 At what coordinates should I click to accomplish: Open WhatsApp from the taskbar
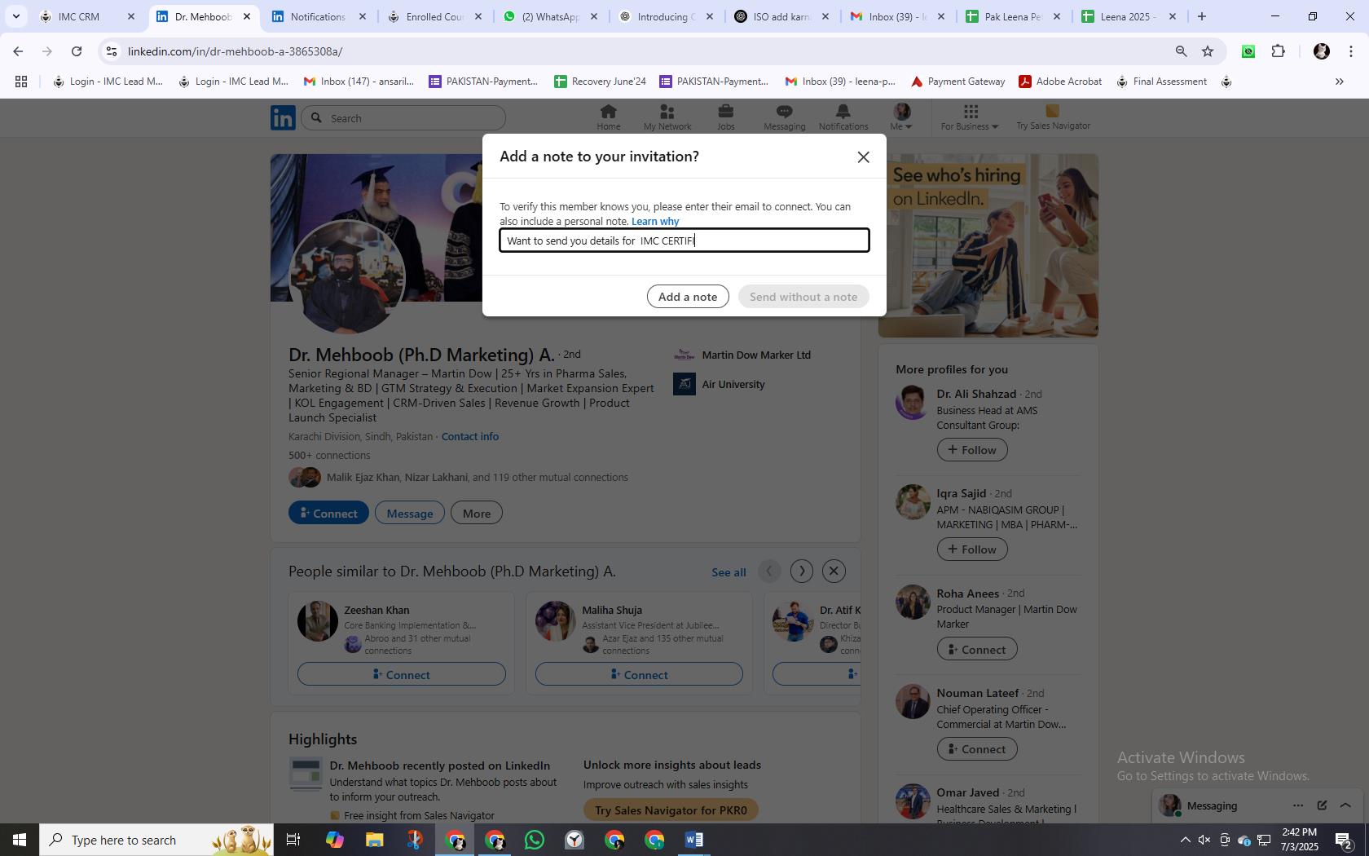point(535,840)
